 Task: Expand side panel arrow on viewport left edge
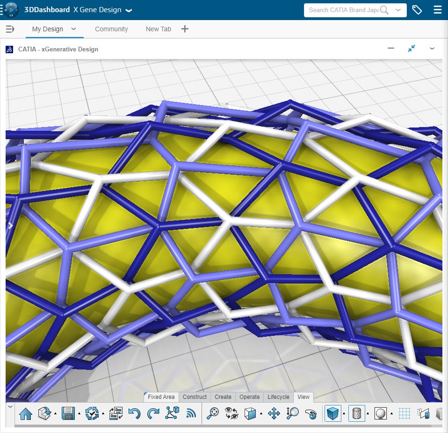point(10,226)
